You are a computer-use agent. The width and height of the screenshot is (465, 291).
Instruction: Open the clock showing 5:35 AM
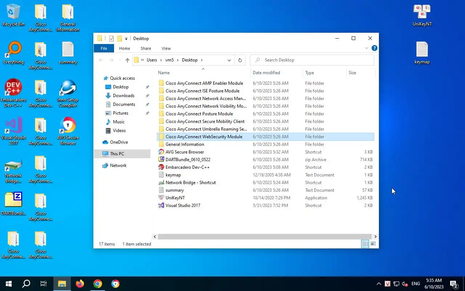pyautogui.click(x=434, y=284)
